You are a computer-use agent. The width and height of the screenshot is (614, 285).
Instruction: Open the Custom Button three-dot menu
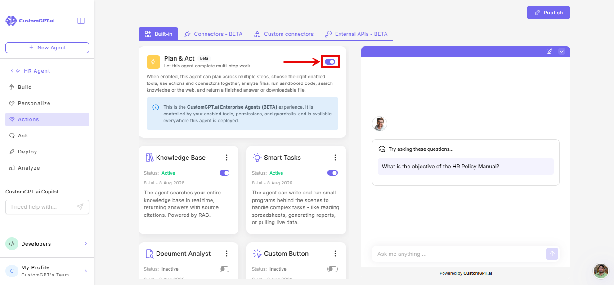coord(335,254)
